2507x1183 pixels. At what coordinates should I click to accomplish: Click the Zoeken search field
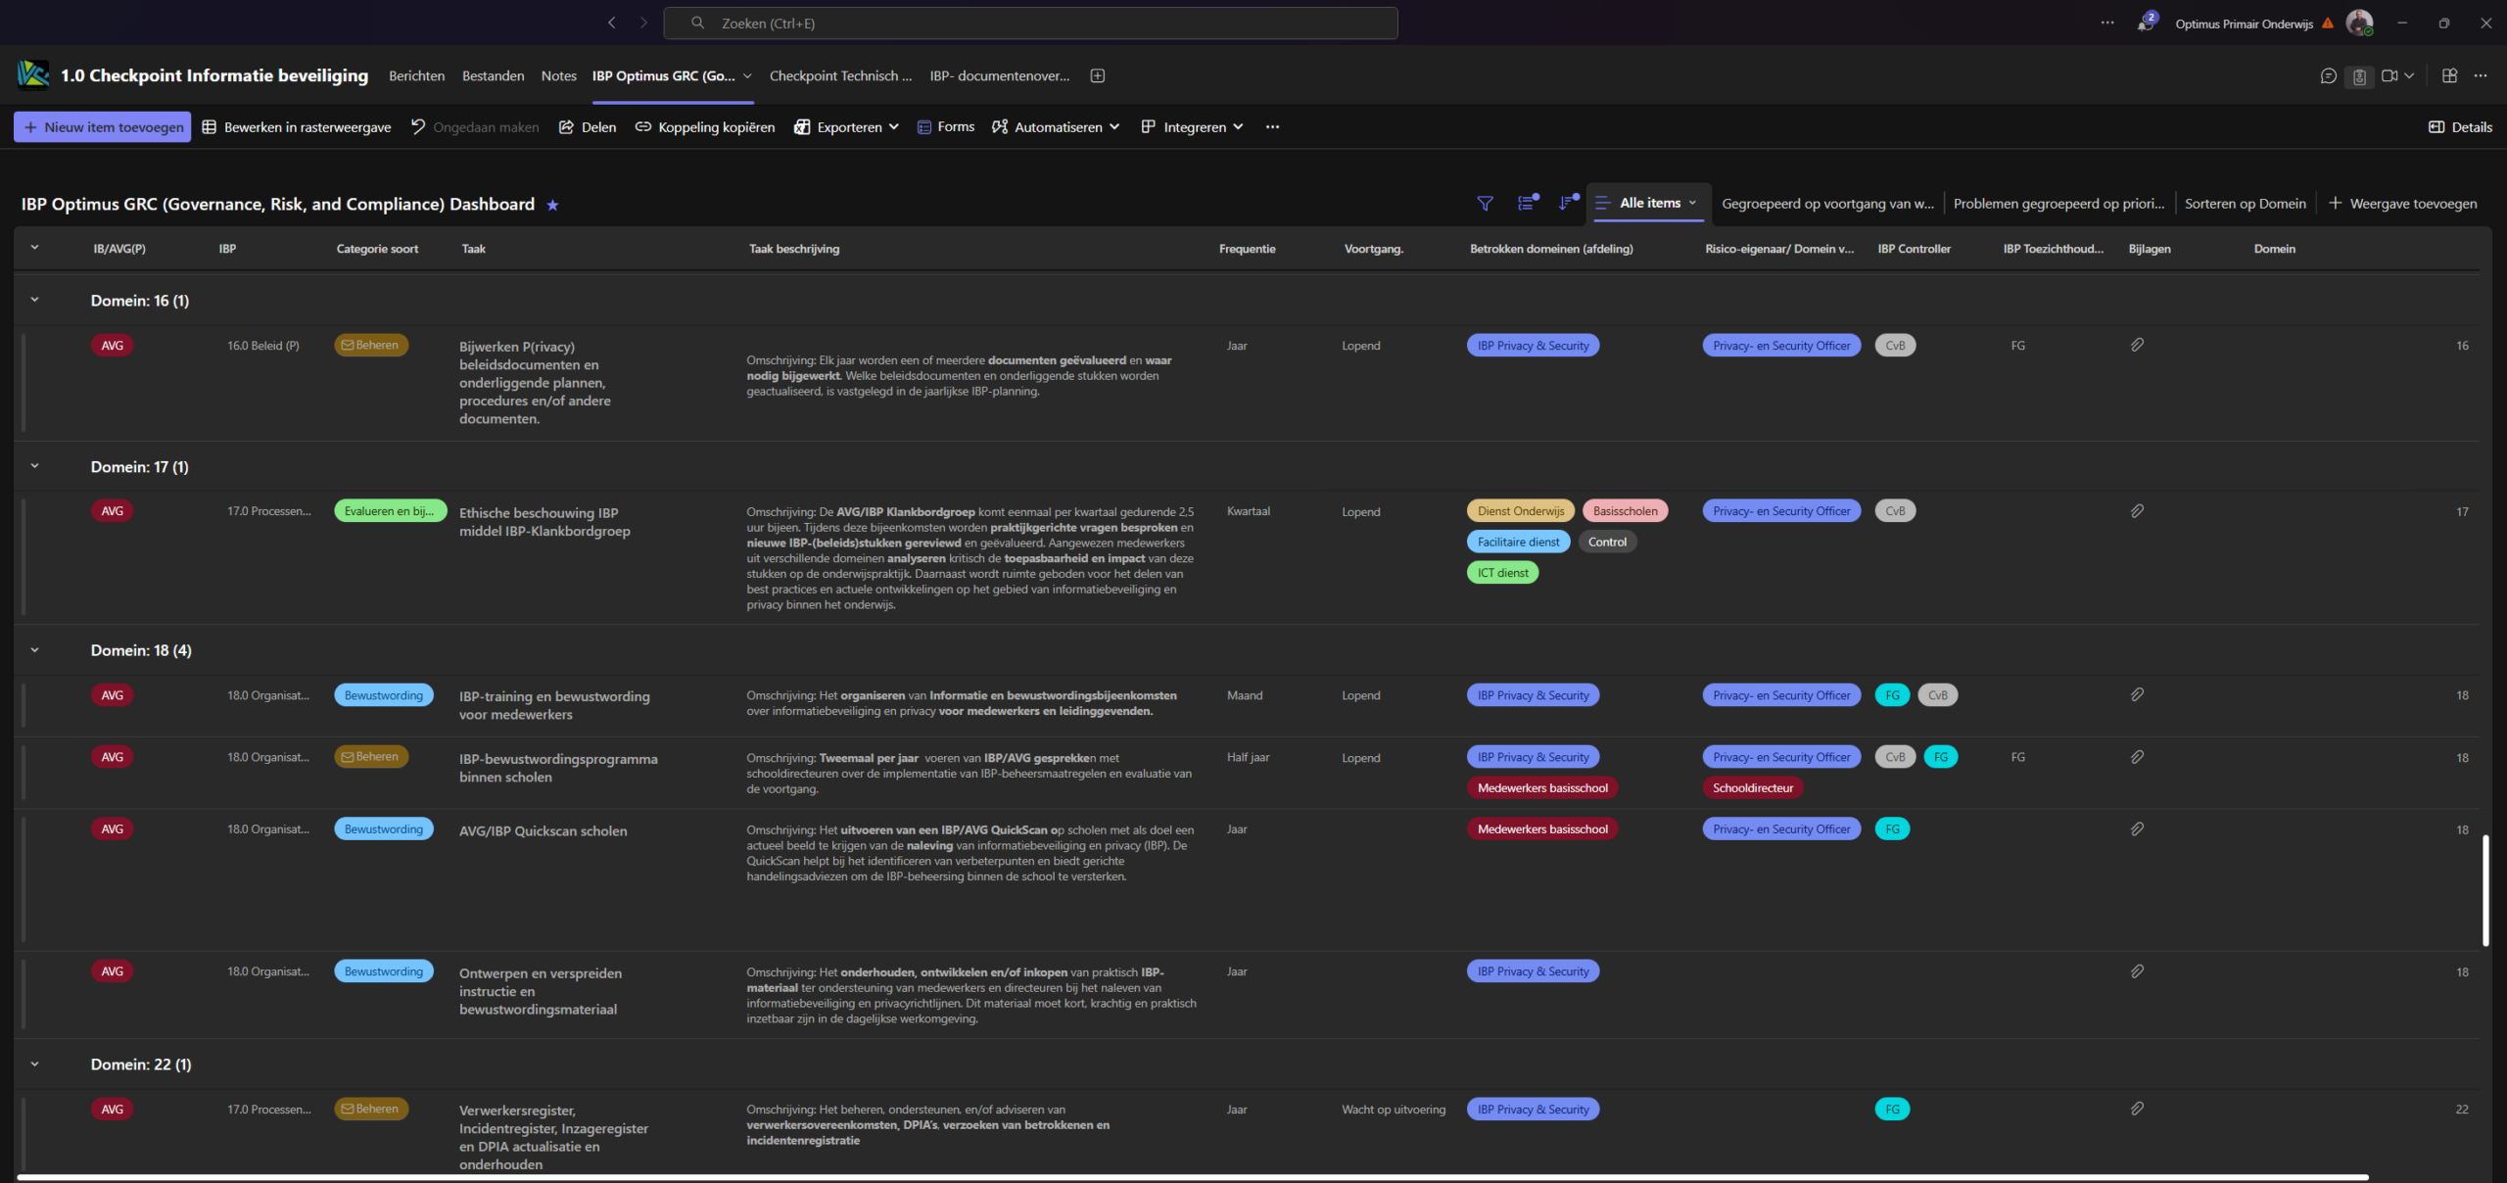(1030, 24)
